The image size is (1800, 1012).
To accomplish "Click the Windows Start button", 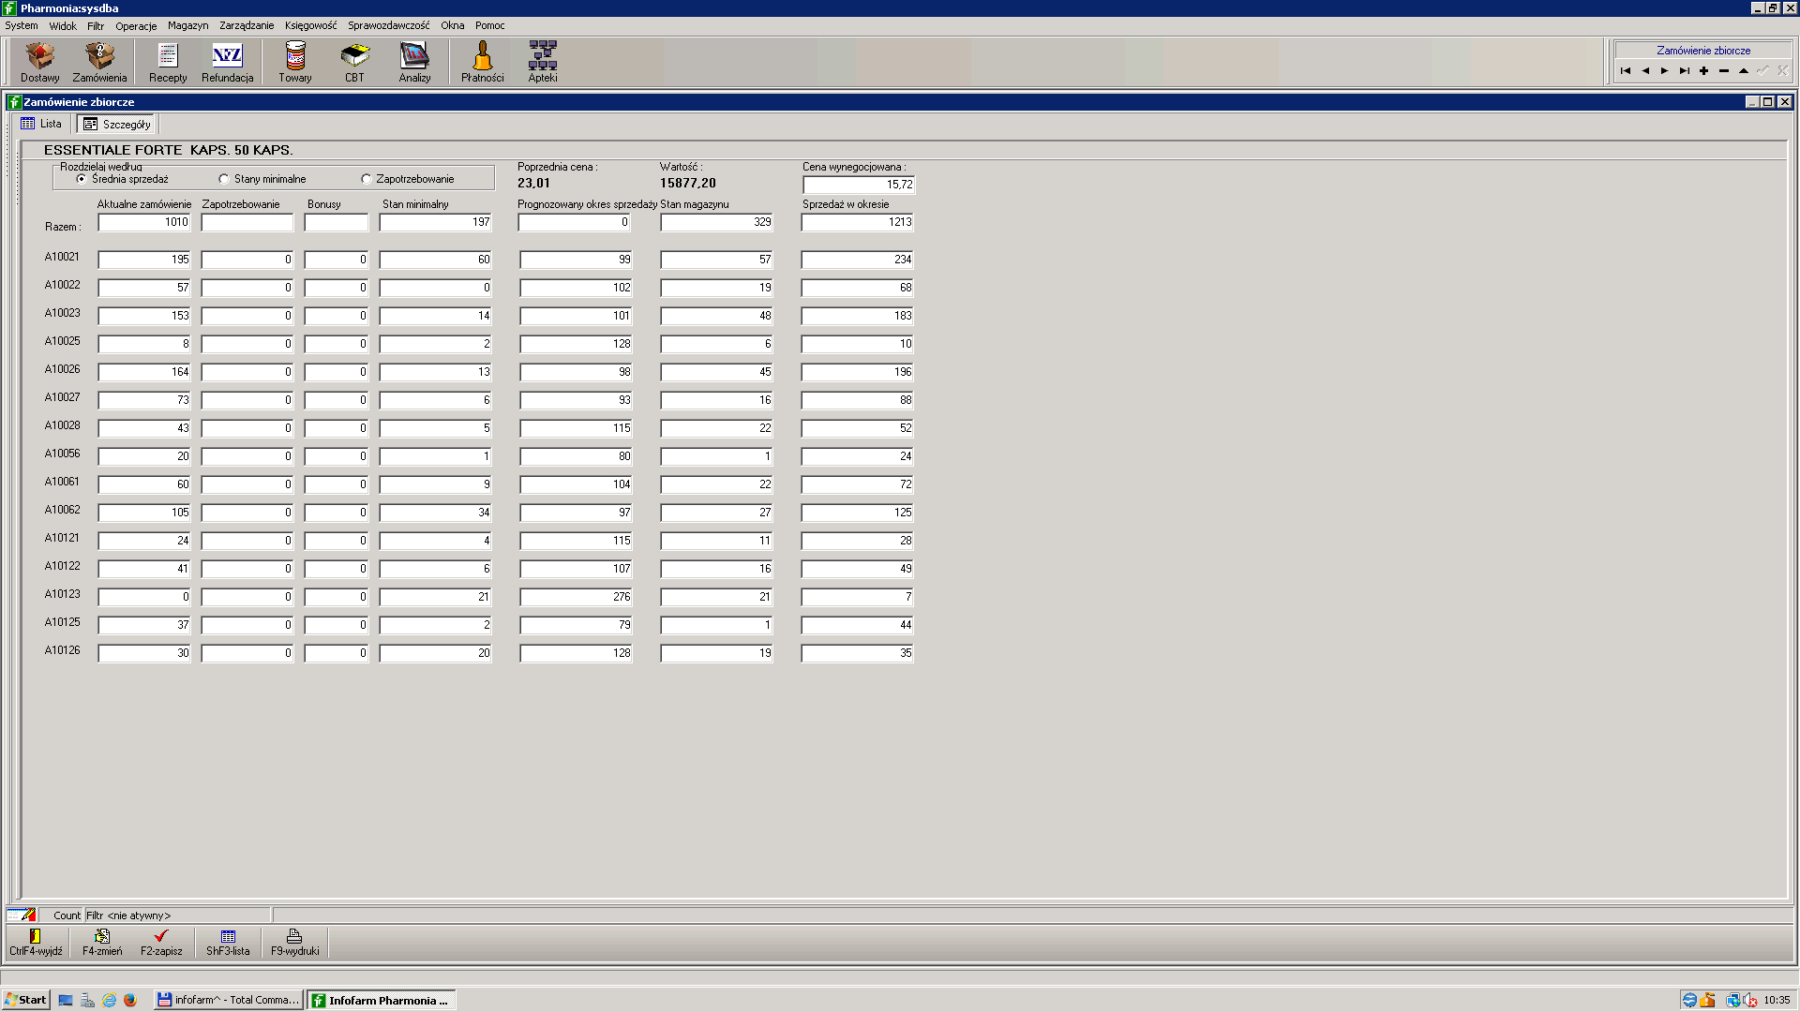I will tap(25, 1000).
